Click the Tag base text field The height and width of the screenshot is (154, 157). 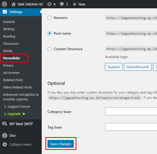click(131, 127)
